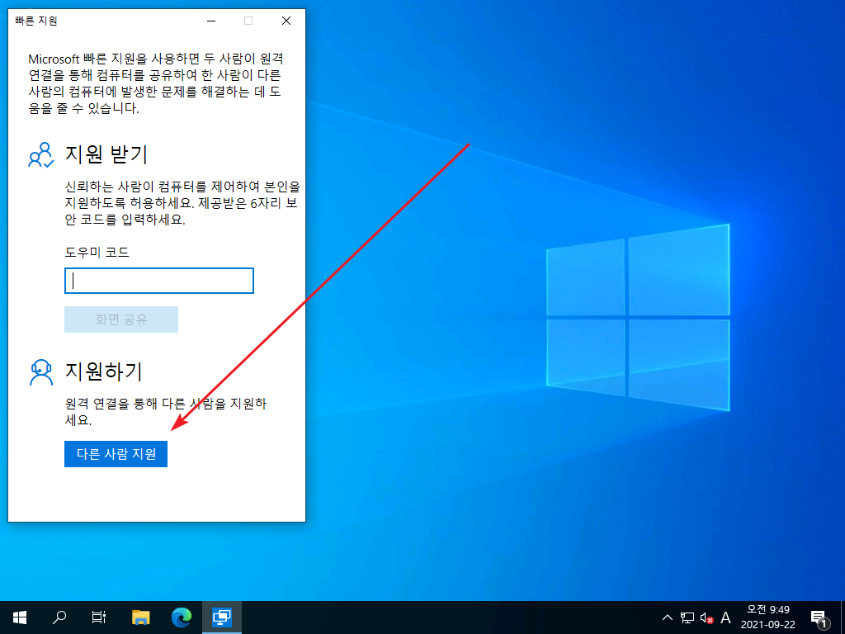Close the 빠른 지원 window
Viewport: 845px width, 634px height.
click(x=286, y=21)
